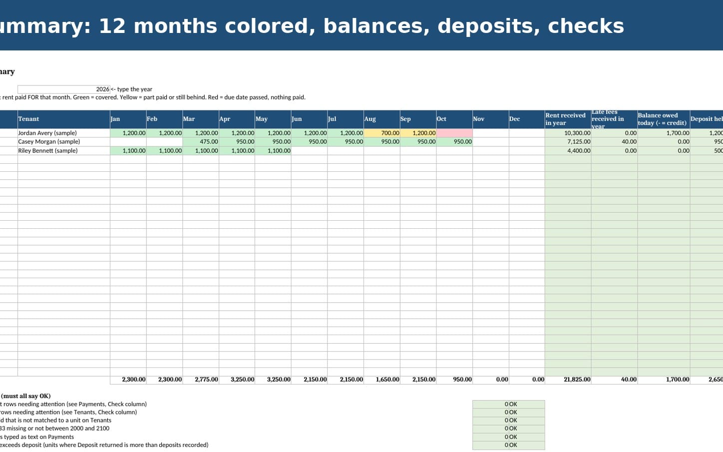Select OK cell for Payments rows needing attention
Screen dimensions: 723x452
click(527, 405)
